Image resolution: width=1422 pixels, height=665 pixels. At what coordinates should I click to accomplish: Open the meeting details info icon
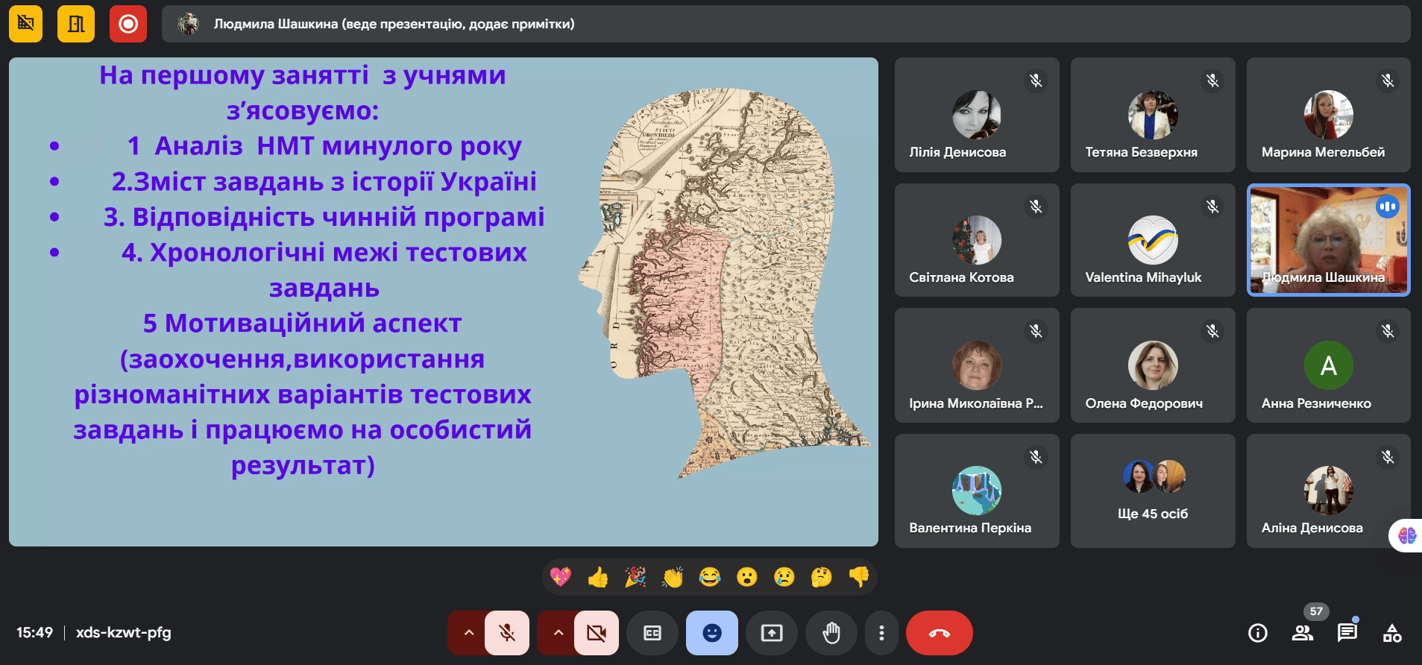tap(1257, 633)
